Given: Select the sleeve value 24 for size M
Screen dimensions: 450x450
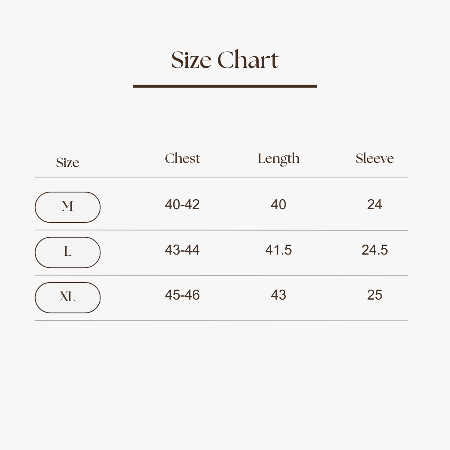Looking at the screenshot, I should pyautogui.click(x=375, y=205).
